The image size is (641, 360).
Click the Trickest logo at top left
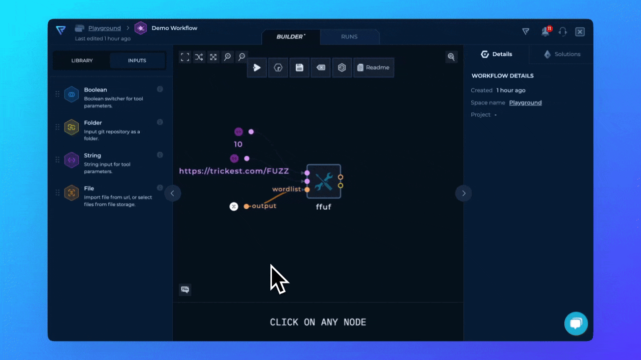(61, 30)
